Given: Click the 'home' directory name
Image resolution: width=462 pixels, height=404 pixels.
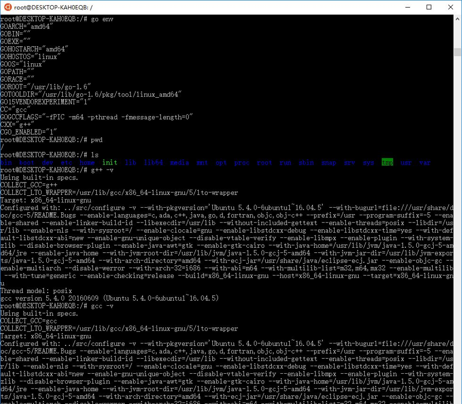Looking at the screenshot, I should pos(87,162).
